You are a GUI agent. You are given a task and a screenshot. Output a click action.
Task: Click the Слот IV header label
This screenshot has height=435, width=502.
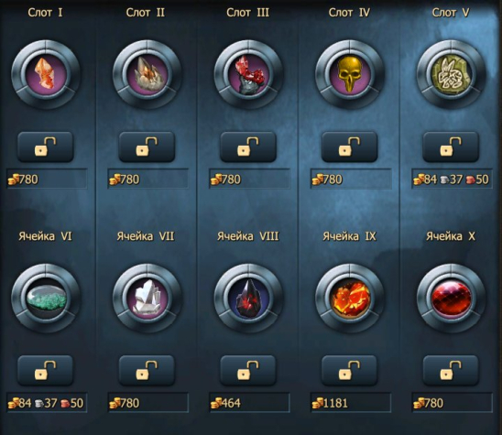[x=349, y=13]
